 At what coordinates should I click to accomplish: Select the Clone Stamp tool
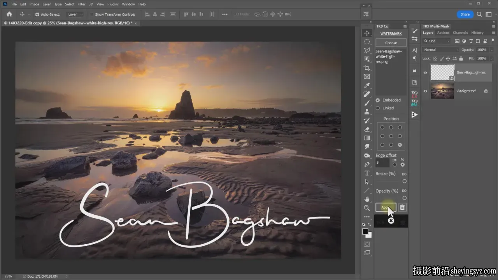pyautogui.click(x=367, y=112)
